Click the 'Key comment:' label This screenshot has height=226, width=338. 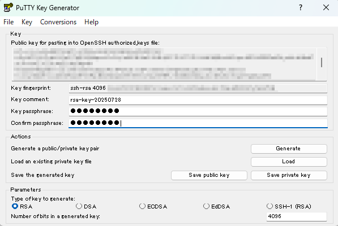click(x=30, y=99)
